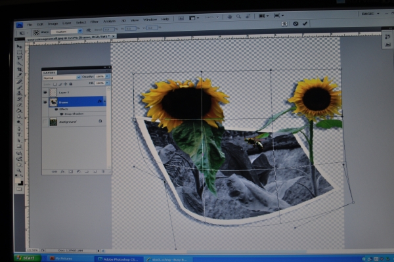Screen dimensions: 394x262
Task: Select the History Brush tool
Action: point(19,99)
